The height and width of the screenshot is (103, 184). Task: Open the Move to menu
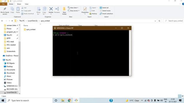(x=38, y=11)
